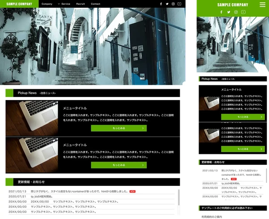The width and height of the screenshot is (269, 219).
Task: Open the Recruit menu item
Action: point(80,4)
